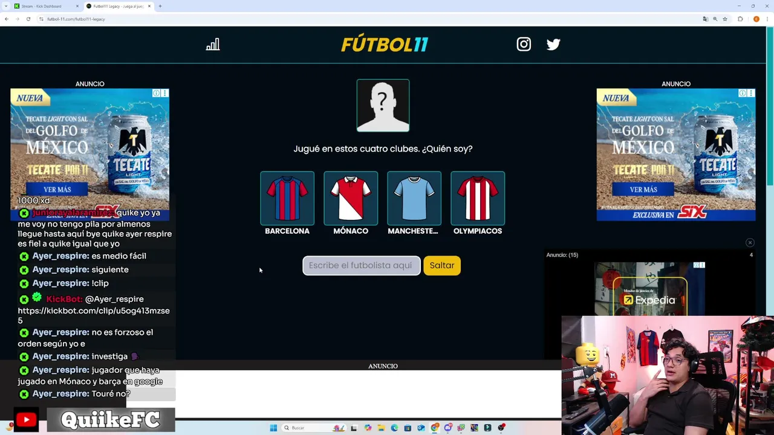Open Microsoft Edge from taskbar

pos(394,428)
